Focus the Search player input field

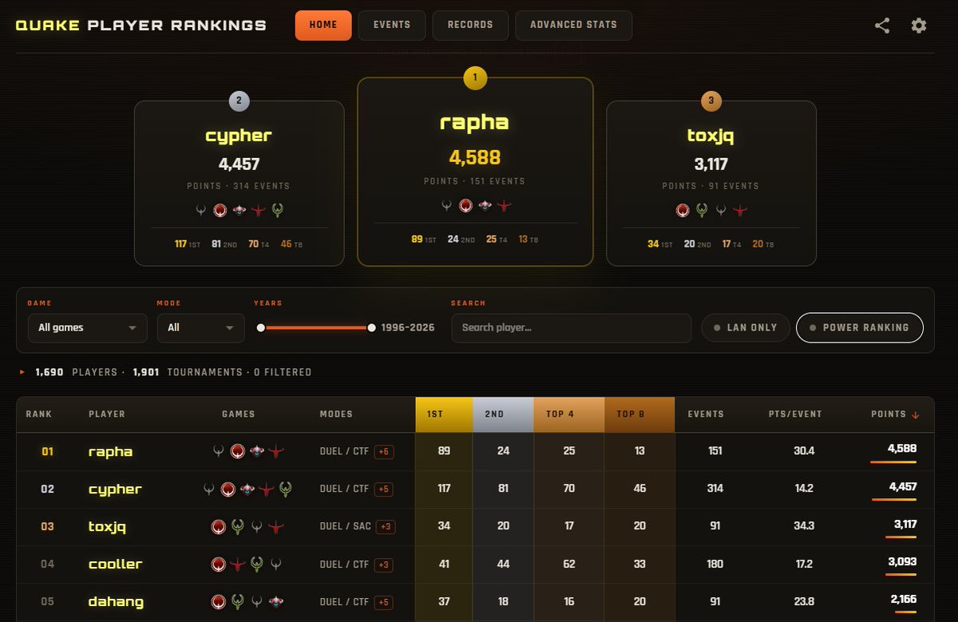coord(571,328)
